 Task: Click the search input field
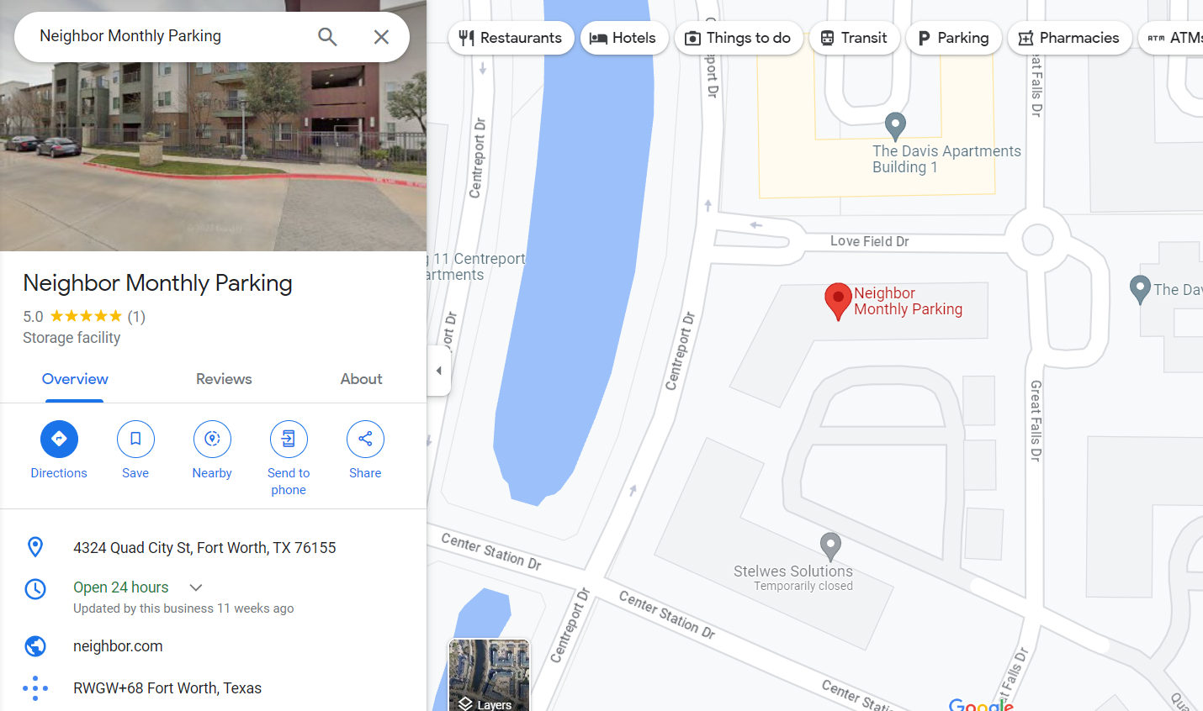tap(168, 36)
